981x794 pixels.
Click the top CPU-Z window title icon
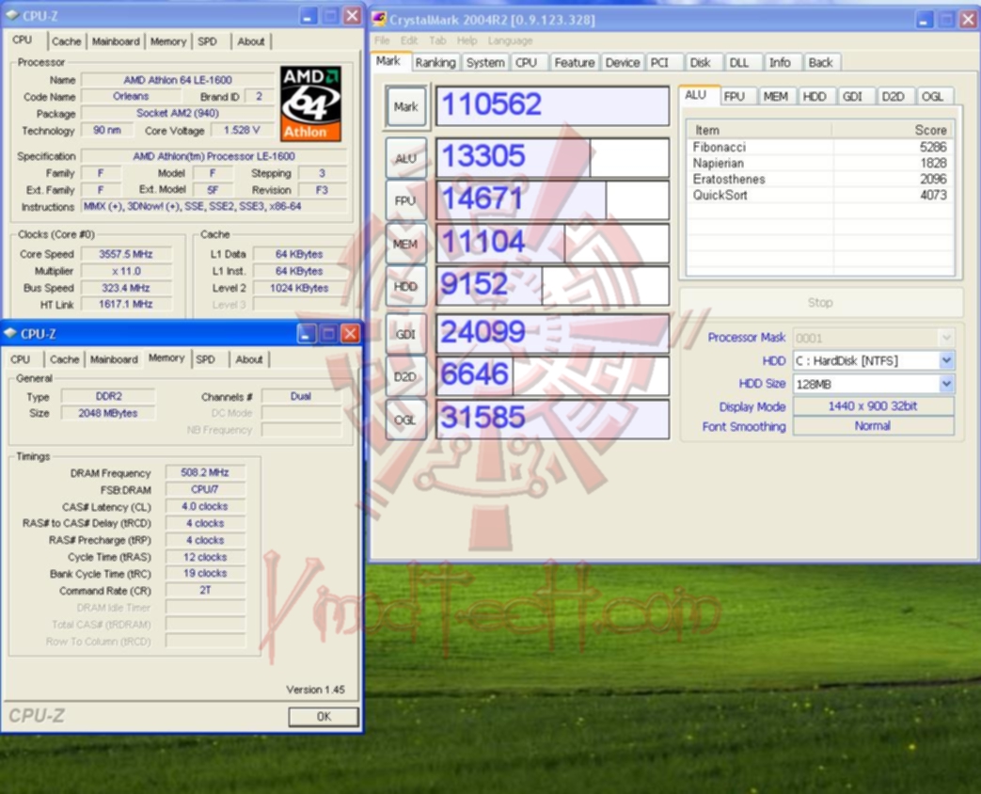(12, 15)
